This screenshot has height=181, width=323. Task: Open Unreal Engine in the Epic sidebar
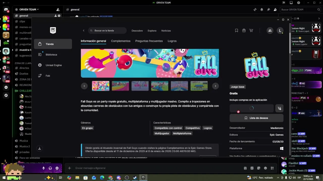[x=53, y=65]
